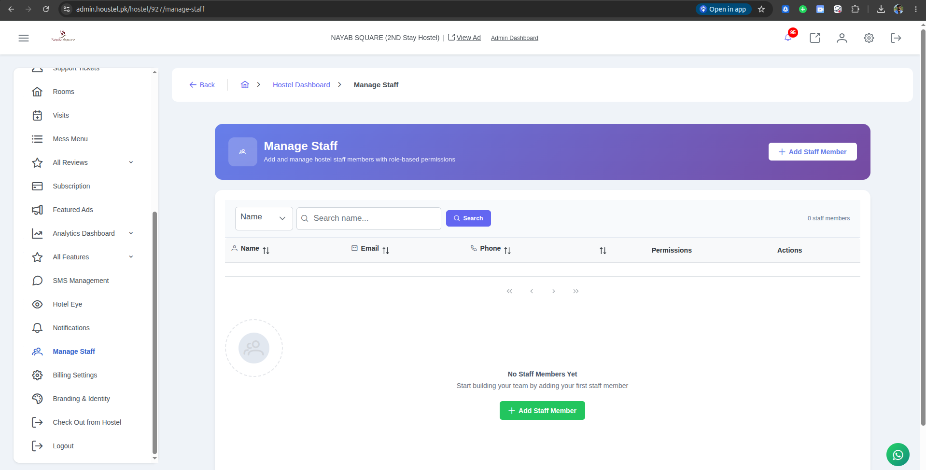The width and height of the screenshot is (926, 470).
Task: Go to first page of staff table
Action: tap(509, 291)
